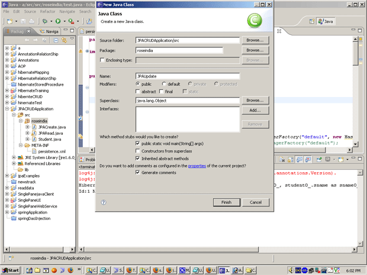The width and height of the screenshot is (367, 275).
Task: Click the Add interfaces button
Action: tap(255, 110)
